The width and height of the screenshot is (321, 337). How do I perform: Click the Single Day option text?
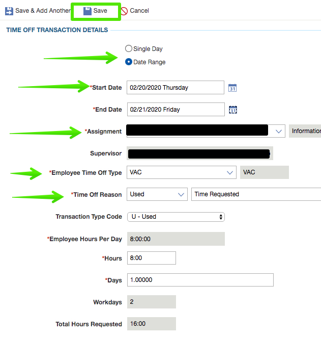(148, 49)
